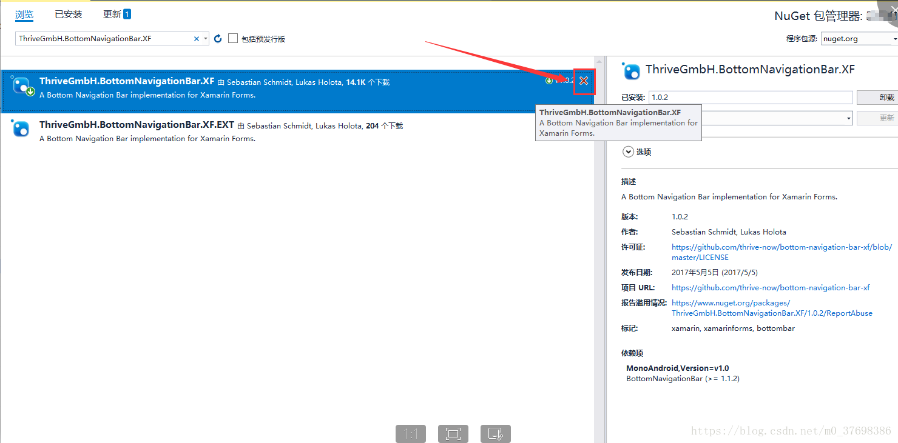Image resolution: width=898 pixels, height=443 pixels.
Task: Switch to the 更新 tab
Action: (117, 15)
